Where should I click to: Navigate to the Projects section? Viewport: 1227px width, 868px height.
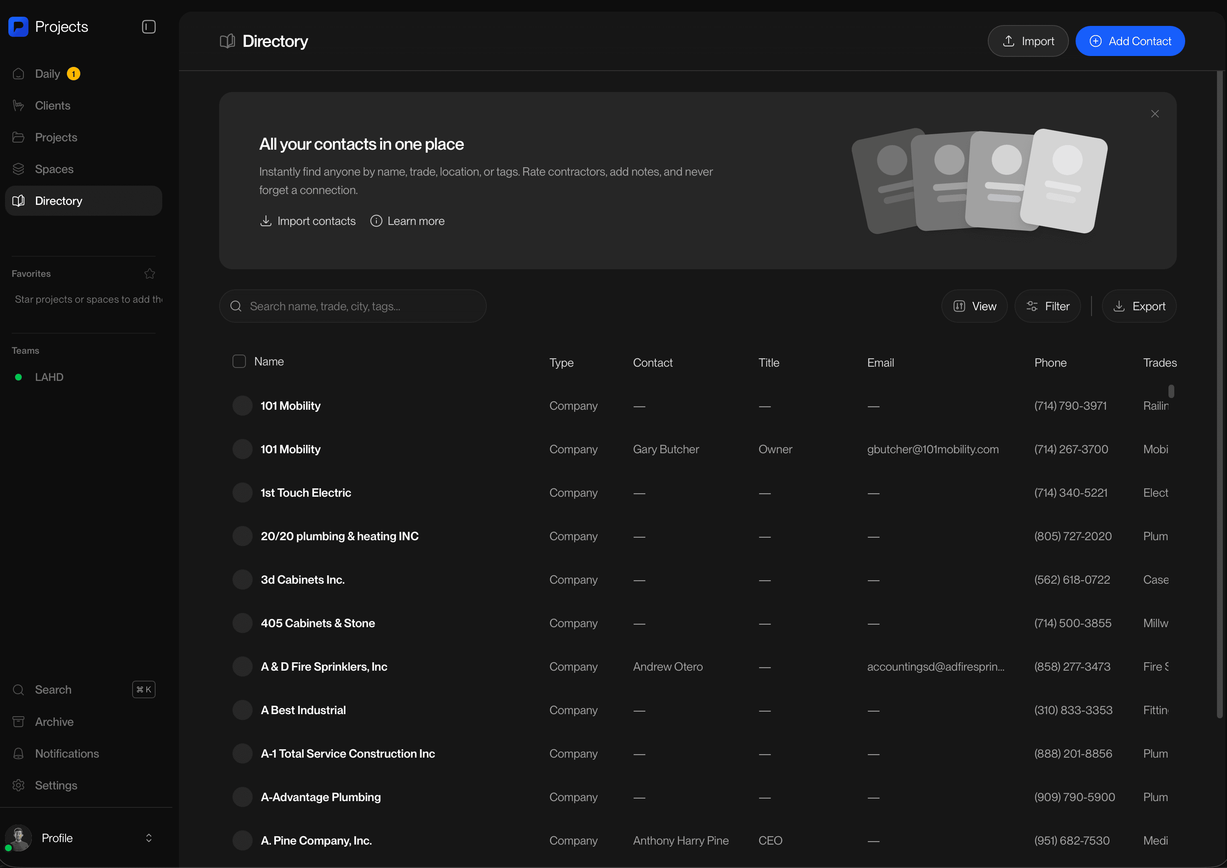tap(56, 137)
